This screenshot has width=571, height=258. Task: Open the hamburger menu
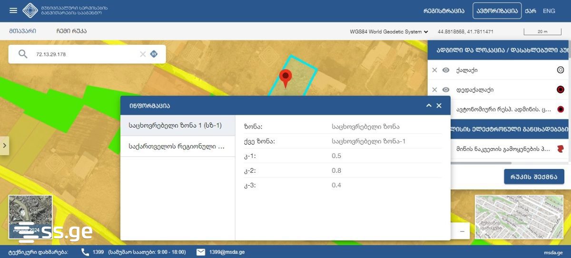point(13,10)
